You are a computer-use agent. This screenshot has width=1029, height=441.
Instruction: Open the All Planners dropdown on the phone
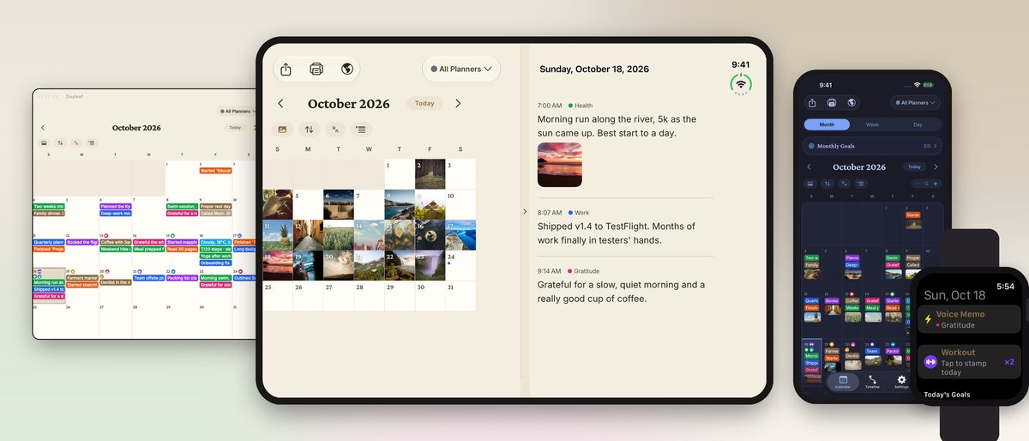pos(915,103)
